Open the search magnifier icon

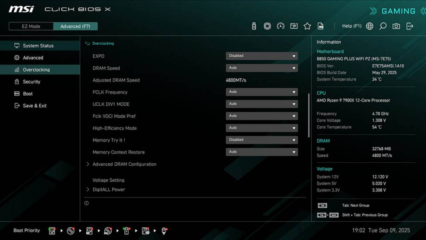coord(382,26)
